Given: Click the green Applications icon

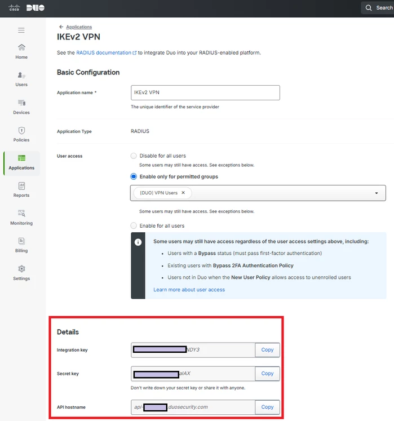Looking at the screenshot, I should [x=21, y=158].
